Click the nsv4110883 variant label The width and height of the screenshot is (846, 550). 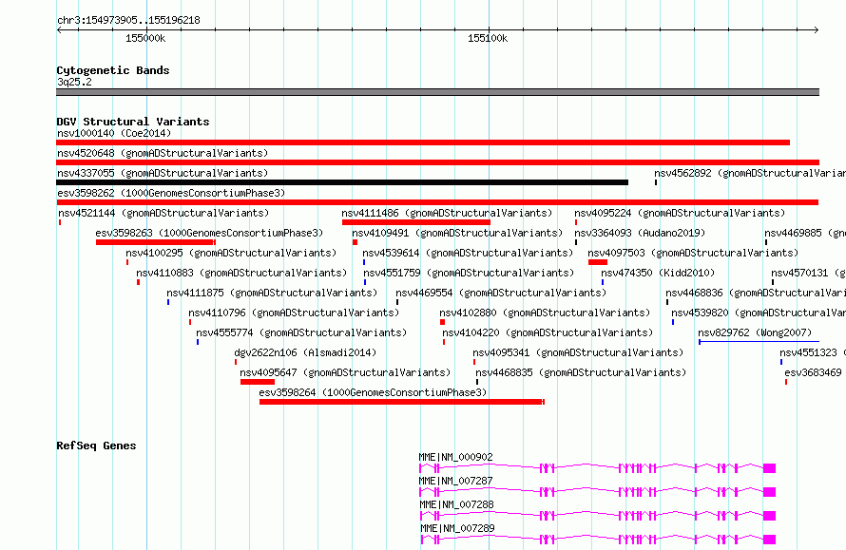(241, 273)
